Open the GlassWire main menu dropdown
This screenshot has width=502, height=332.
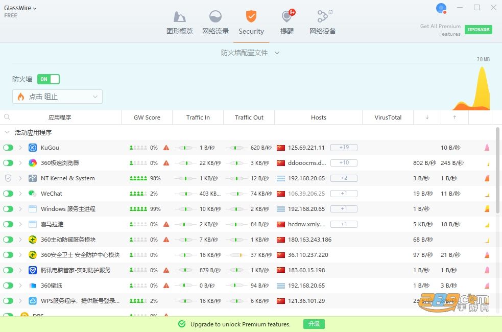[20, 8]
